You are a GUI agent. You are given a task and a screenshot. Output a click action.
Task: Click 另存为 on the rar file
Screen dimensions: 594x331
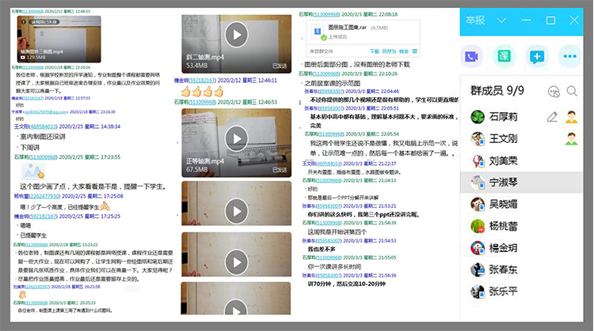pos(389,51)
